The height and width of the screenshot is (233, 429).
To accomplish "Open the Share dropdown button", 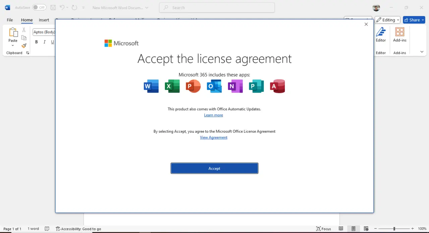I will [414, 20].
